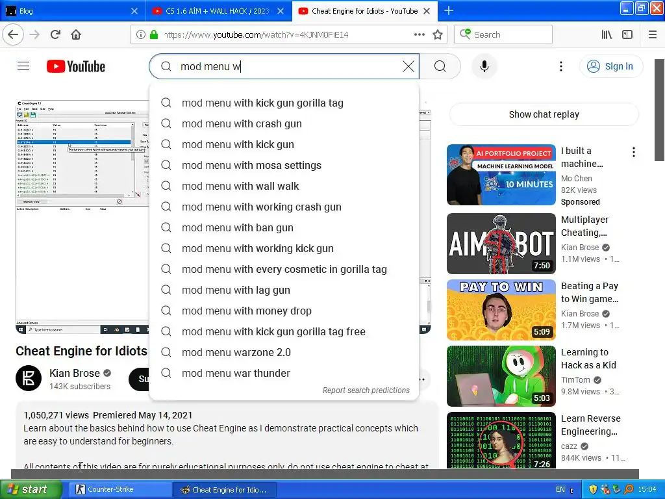Select suggestion 'mod menu with mosa settings'
The width and height of the screenshot is (665, 499).
(284, 165)
